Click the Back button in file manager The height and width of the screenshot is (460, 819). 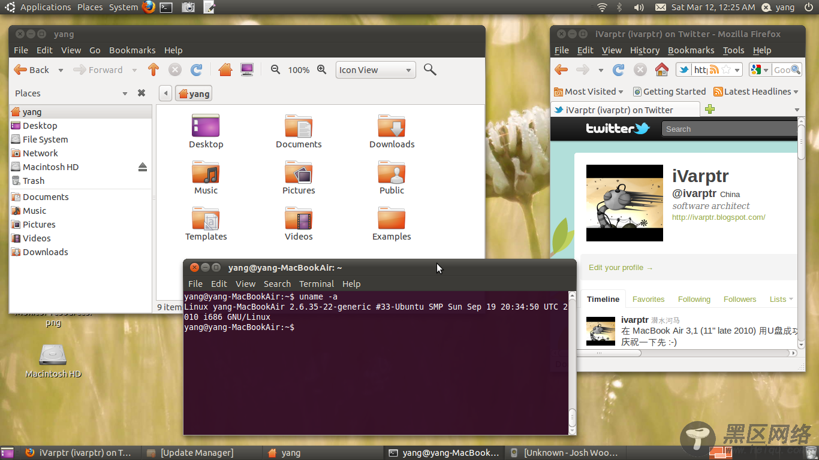pyautogui.click(x=32, y=70)
